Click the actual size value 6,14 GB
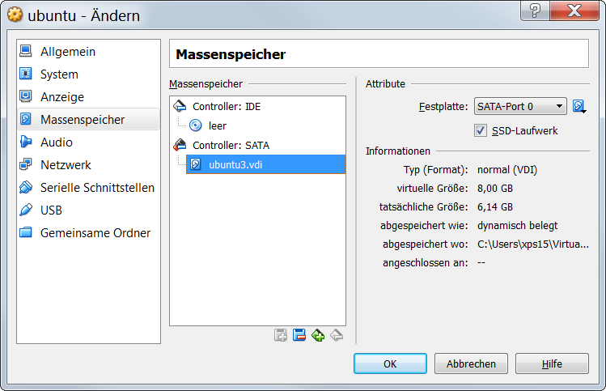Viewport: 606px width, 391px height. pos(495,207)
